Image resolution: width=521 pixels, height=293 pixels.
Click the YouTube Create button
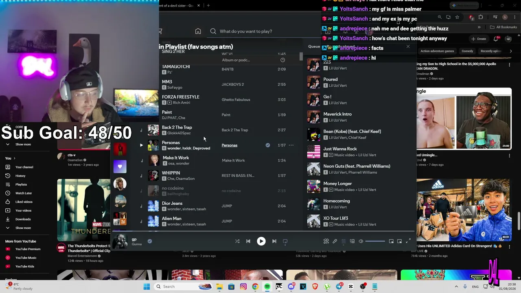(479, 39)
